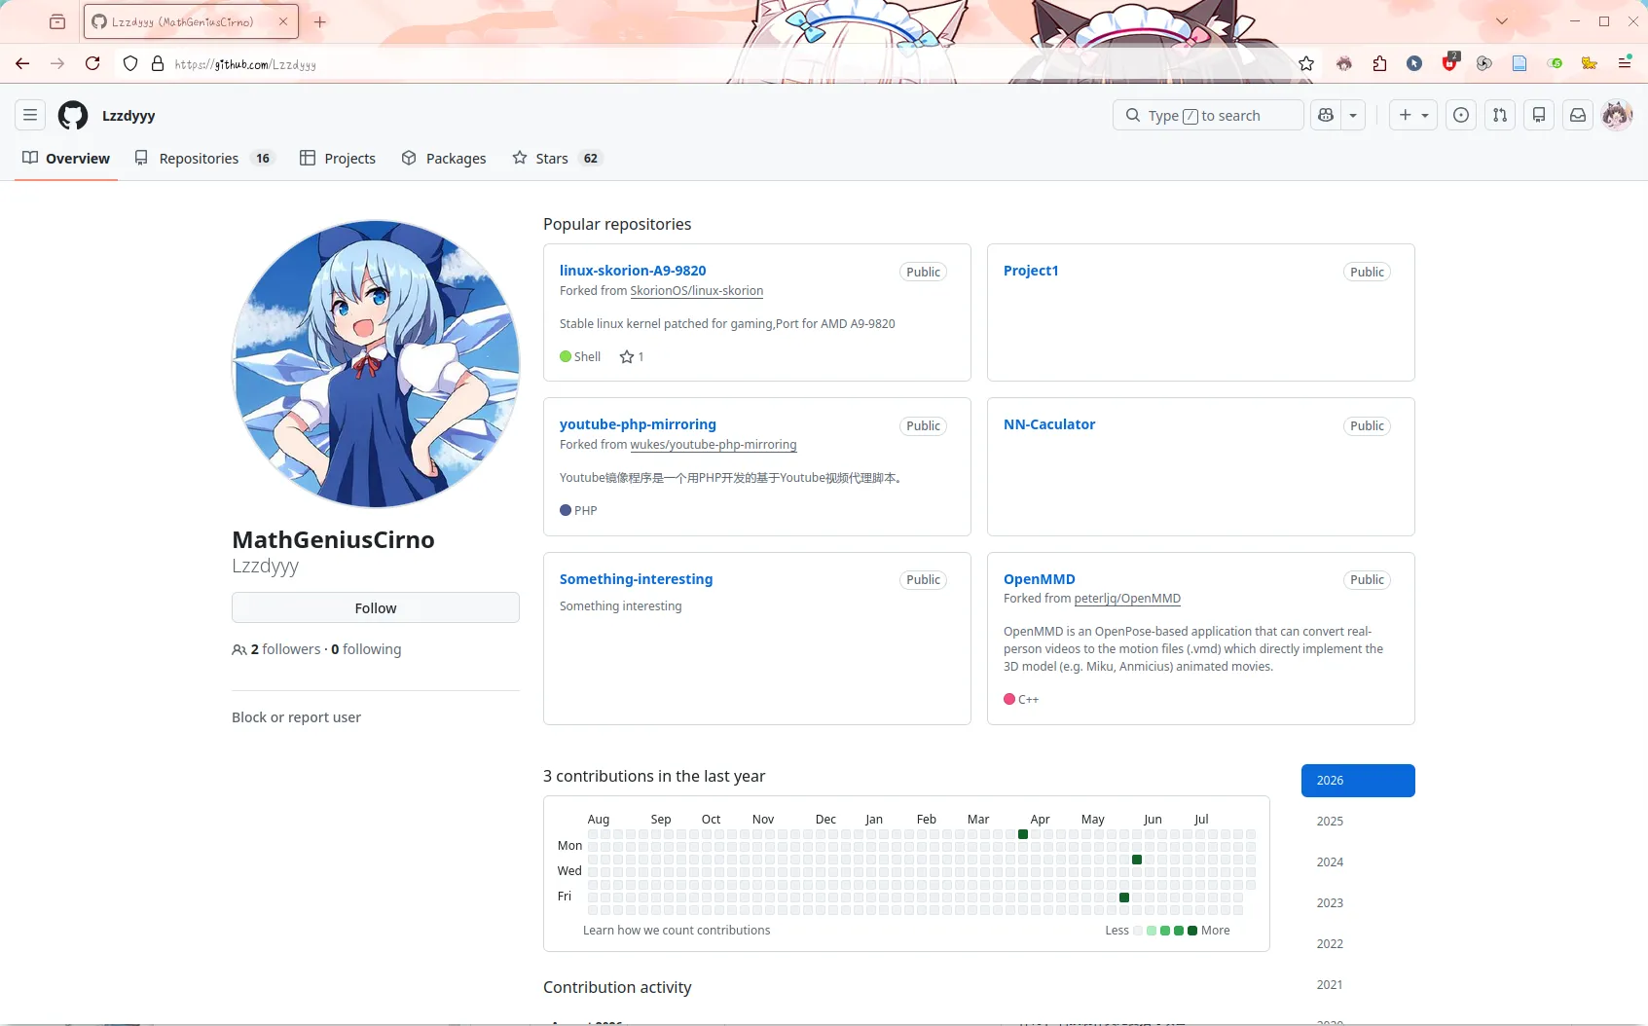Switch to the Stars tab
1648x1026 pixels.
pyautogui.click(x=558, y=159)
